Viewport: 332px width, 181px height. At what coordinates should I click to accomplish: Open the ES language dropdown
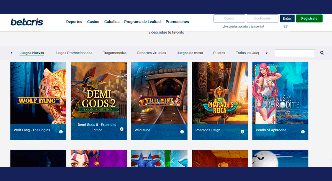[x=287, y=26]
